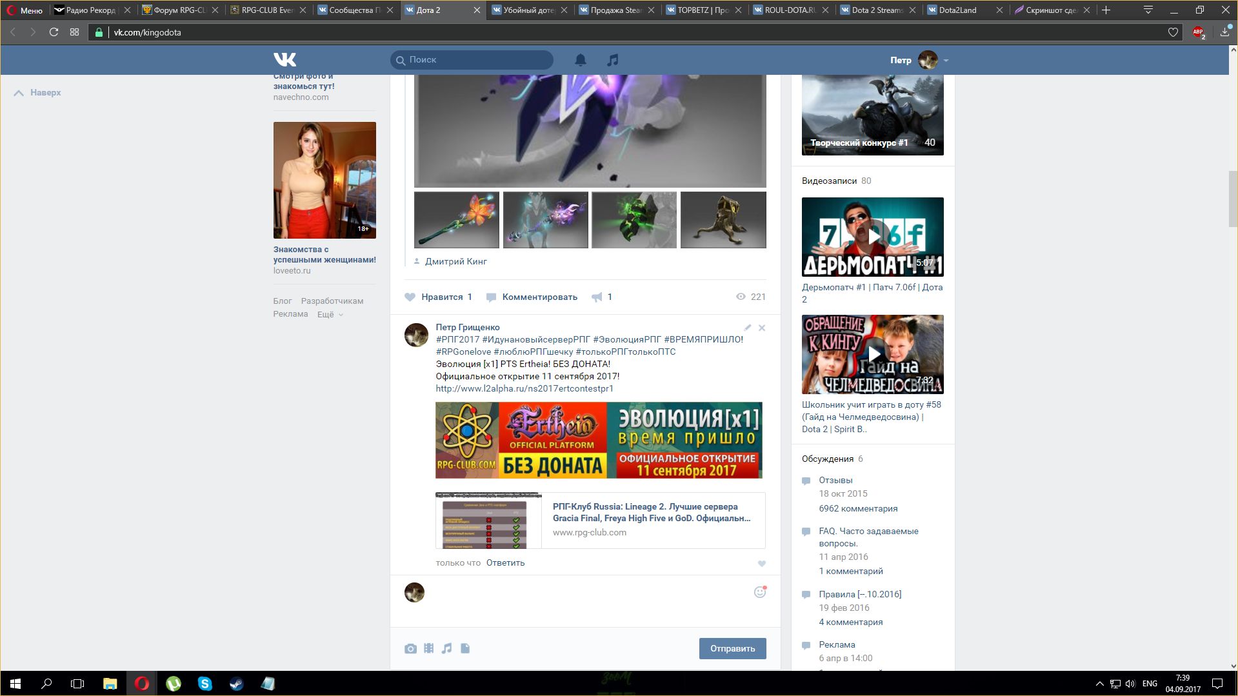Click the VK search field Поиск
The width and height of the screenshot is (1238, 696).
click(472, 59)
